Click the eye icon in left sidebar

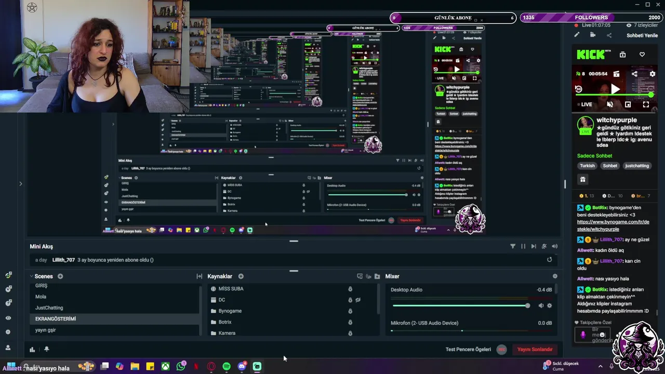[x=8, y=318]
